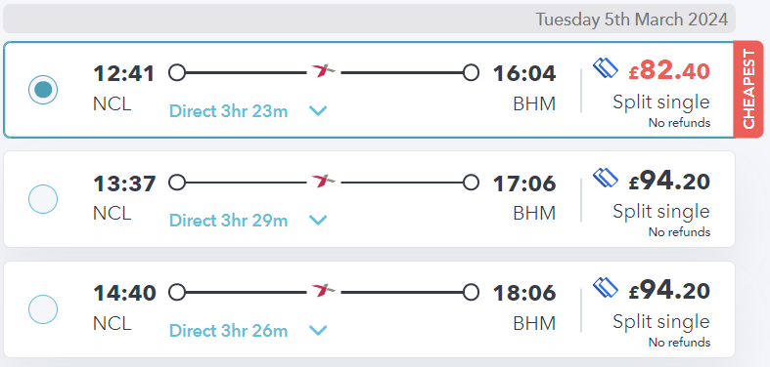The width and height of the screenshot is (770, 367).
Task: Select the 12:41 departure radio button
Action: 43,90
